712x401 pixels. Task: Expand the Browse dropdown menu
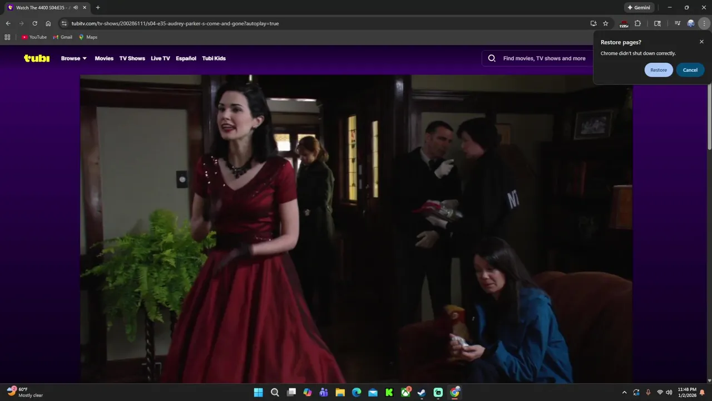(74, 58)
